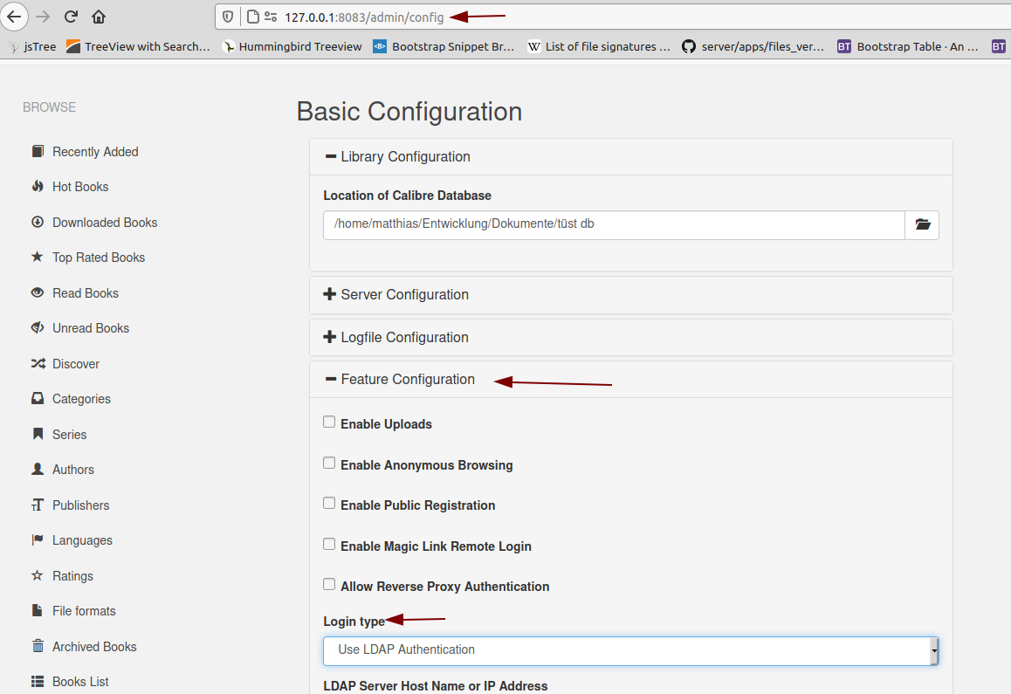Click the Books List link in sidebar
The height and width of the screenshot is (694, 1011).
[x=80, y=681]
